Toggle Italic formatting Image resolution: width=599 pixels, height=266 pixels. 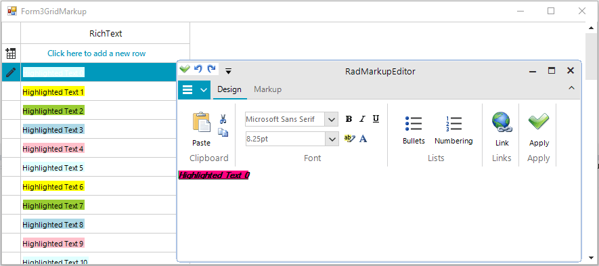pyautogui.click(x=362, y=119)
